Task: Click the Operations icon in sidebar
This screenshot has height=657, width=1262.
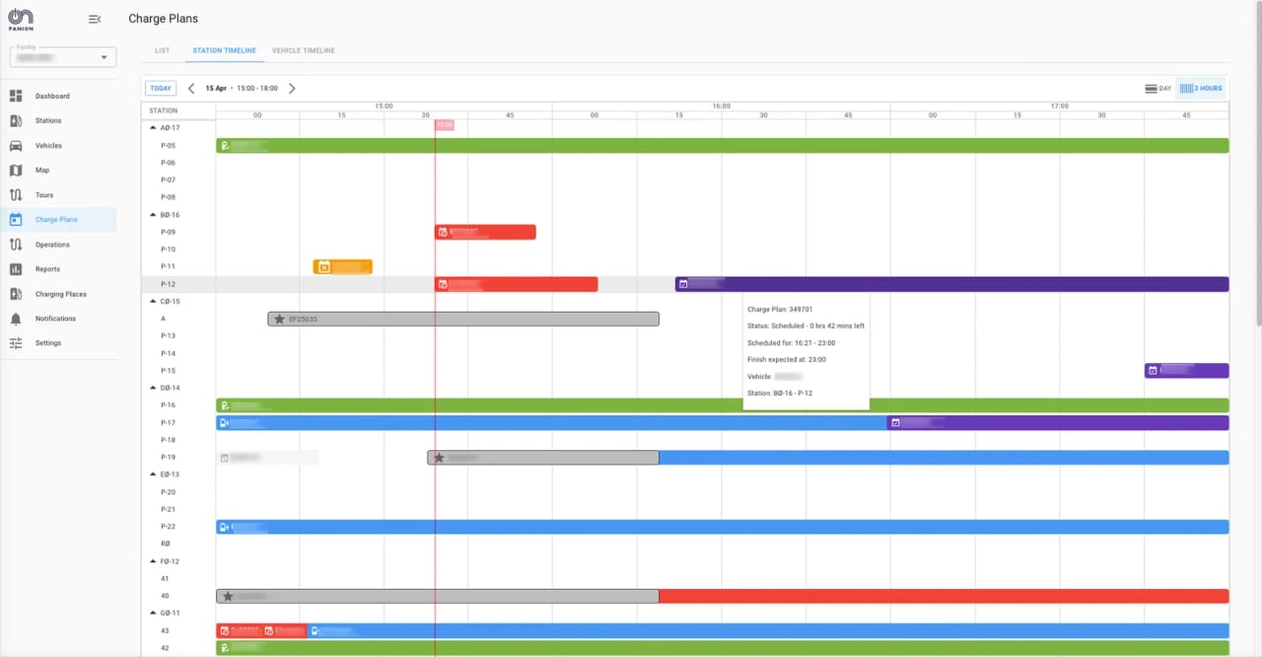Action: [16, 244]
